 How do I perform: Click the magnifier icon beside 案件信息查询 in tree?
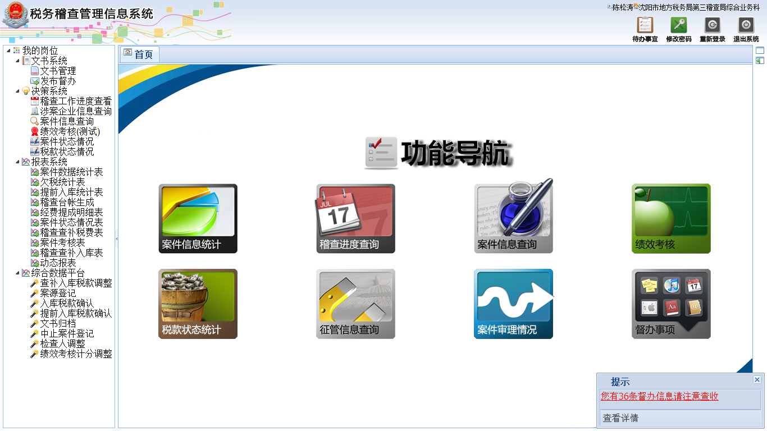click(35, 122)
